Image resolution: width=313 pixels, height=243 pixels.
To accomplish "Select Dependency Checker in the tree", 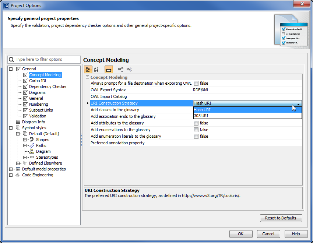I will (x=48, y=87).
